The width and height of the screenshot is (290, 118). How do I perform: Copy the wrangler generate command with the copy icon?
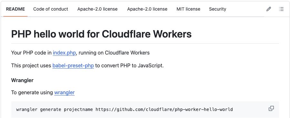271,108
